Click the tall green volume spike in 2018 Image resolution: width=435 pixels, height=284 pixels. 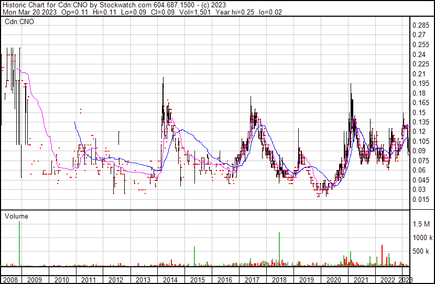pos(279,249)
